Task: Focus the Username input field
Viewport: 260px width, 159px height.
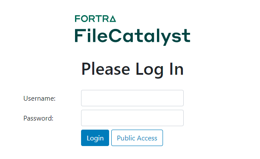Action: [132, 98]
